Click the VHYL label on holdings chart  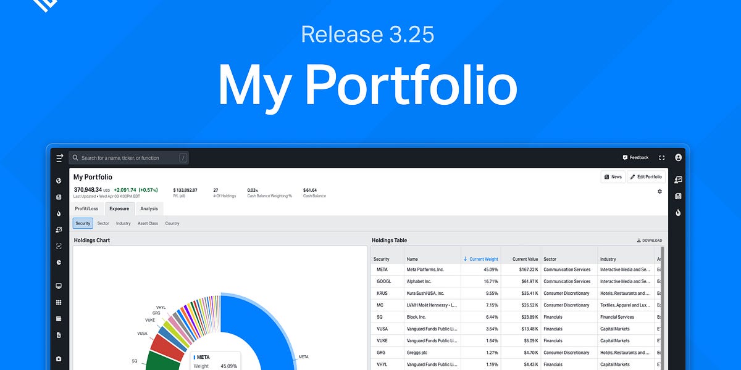[x=161, y=307]
